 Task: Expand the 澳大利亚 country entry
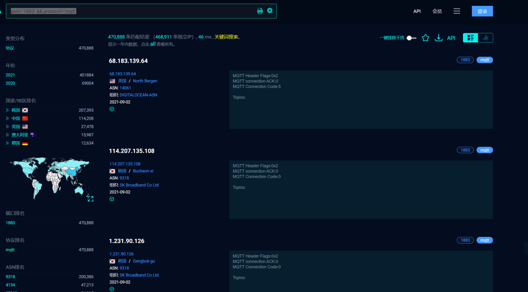click(x=8, y=135)
